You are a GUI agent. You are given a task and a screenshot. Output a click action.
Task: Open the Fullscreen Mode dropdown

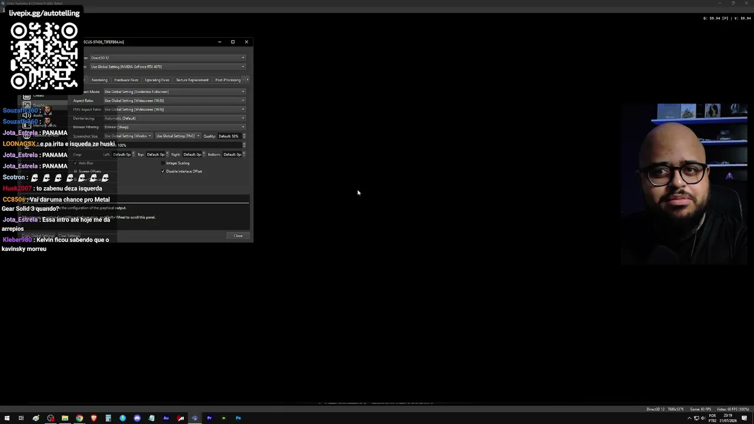coord(174,92)
